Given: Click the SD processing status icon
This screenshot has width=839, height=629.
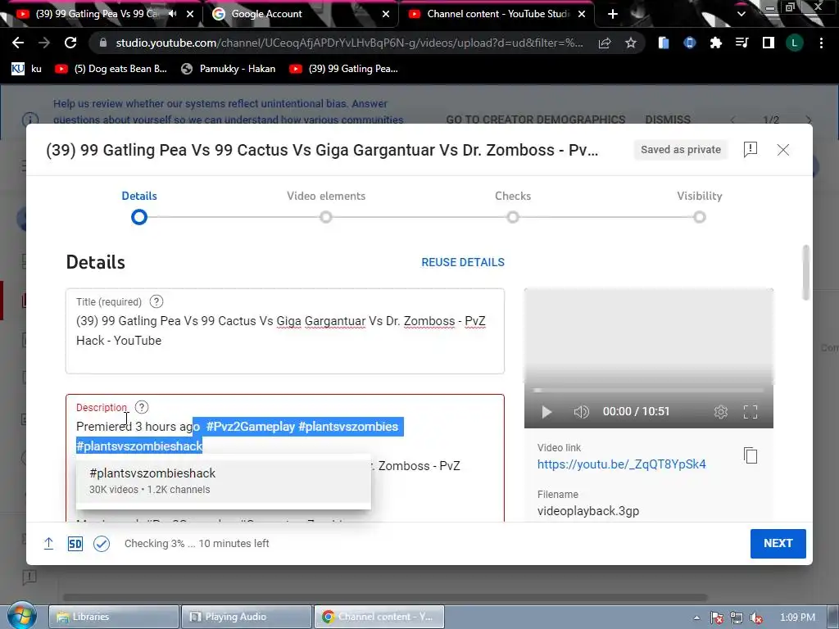Looking at the screenshot, I should pos(75,544).
